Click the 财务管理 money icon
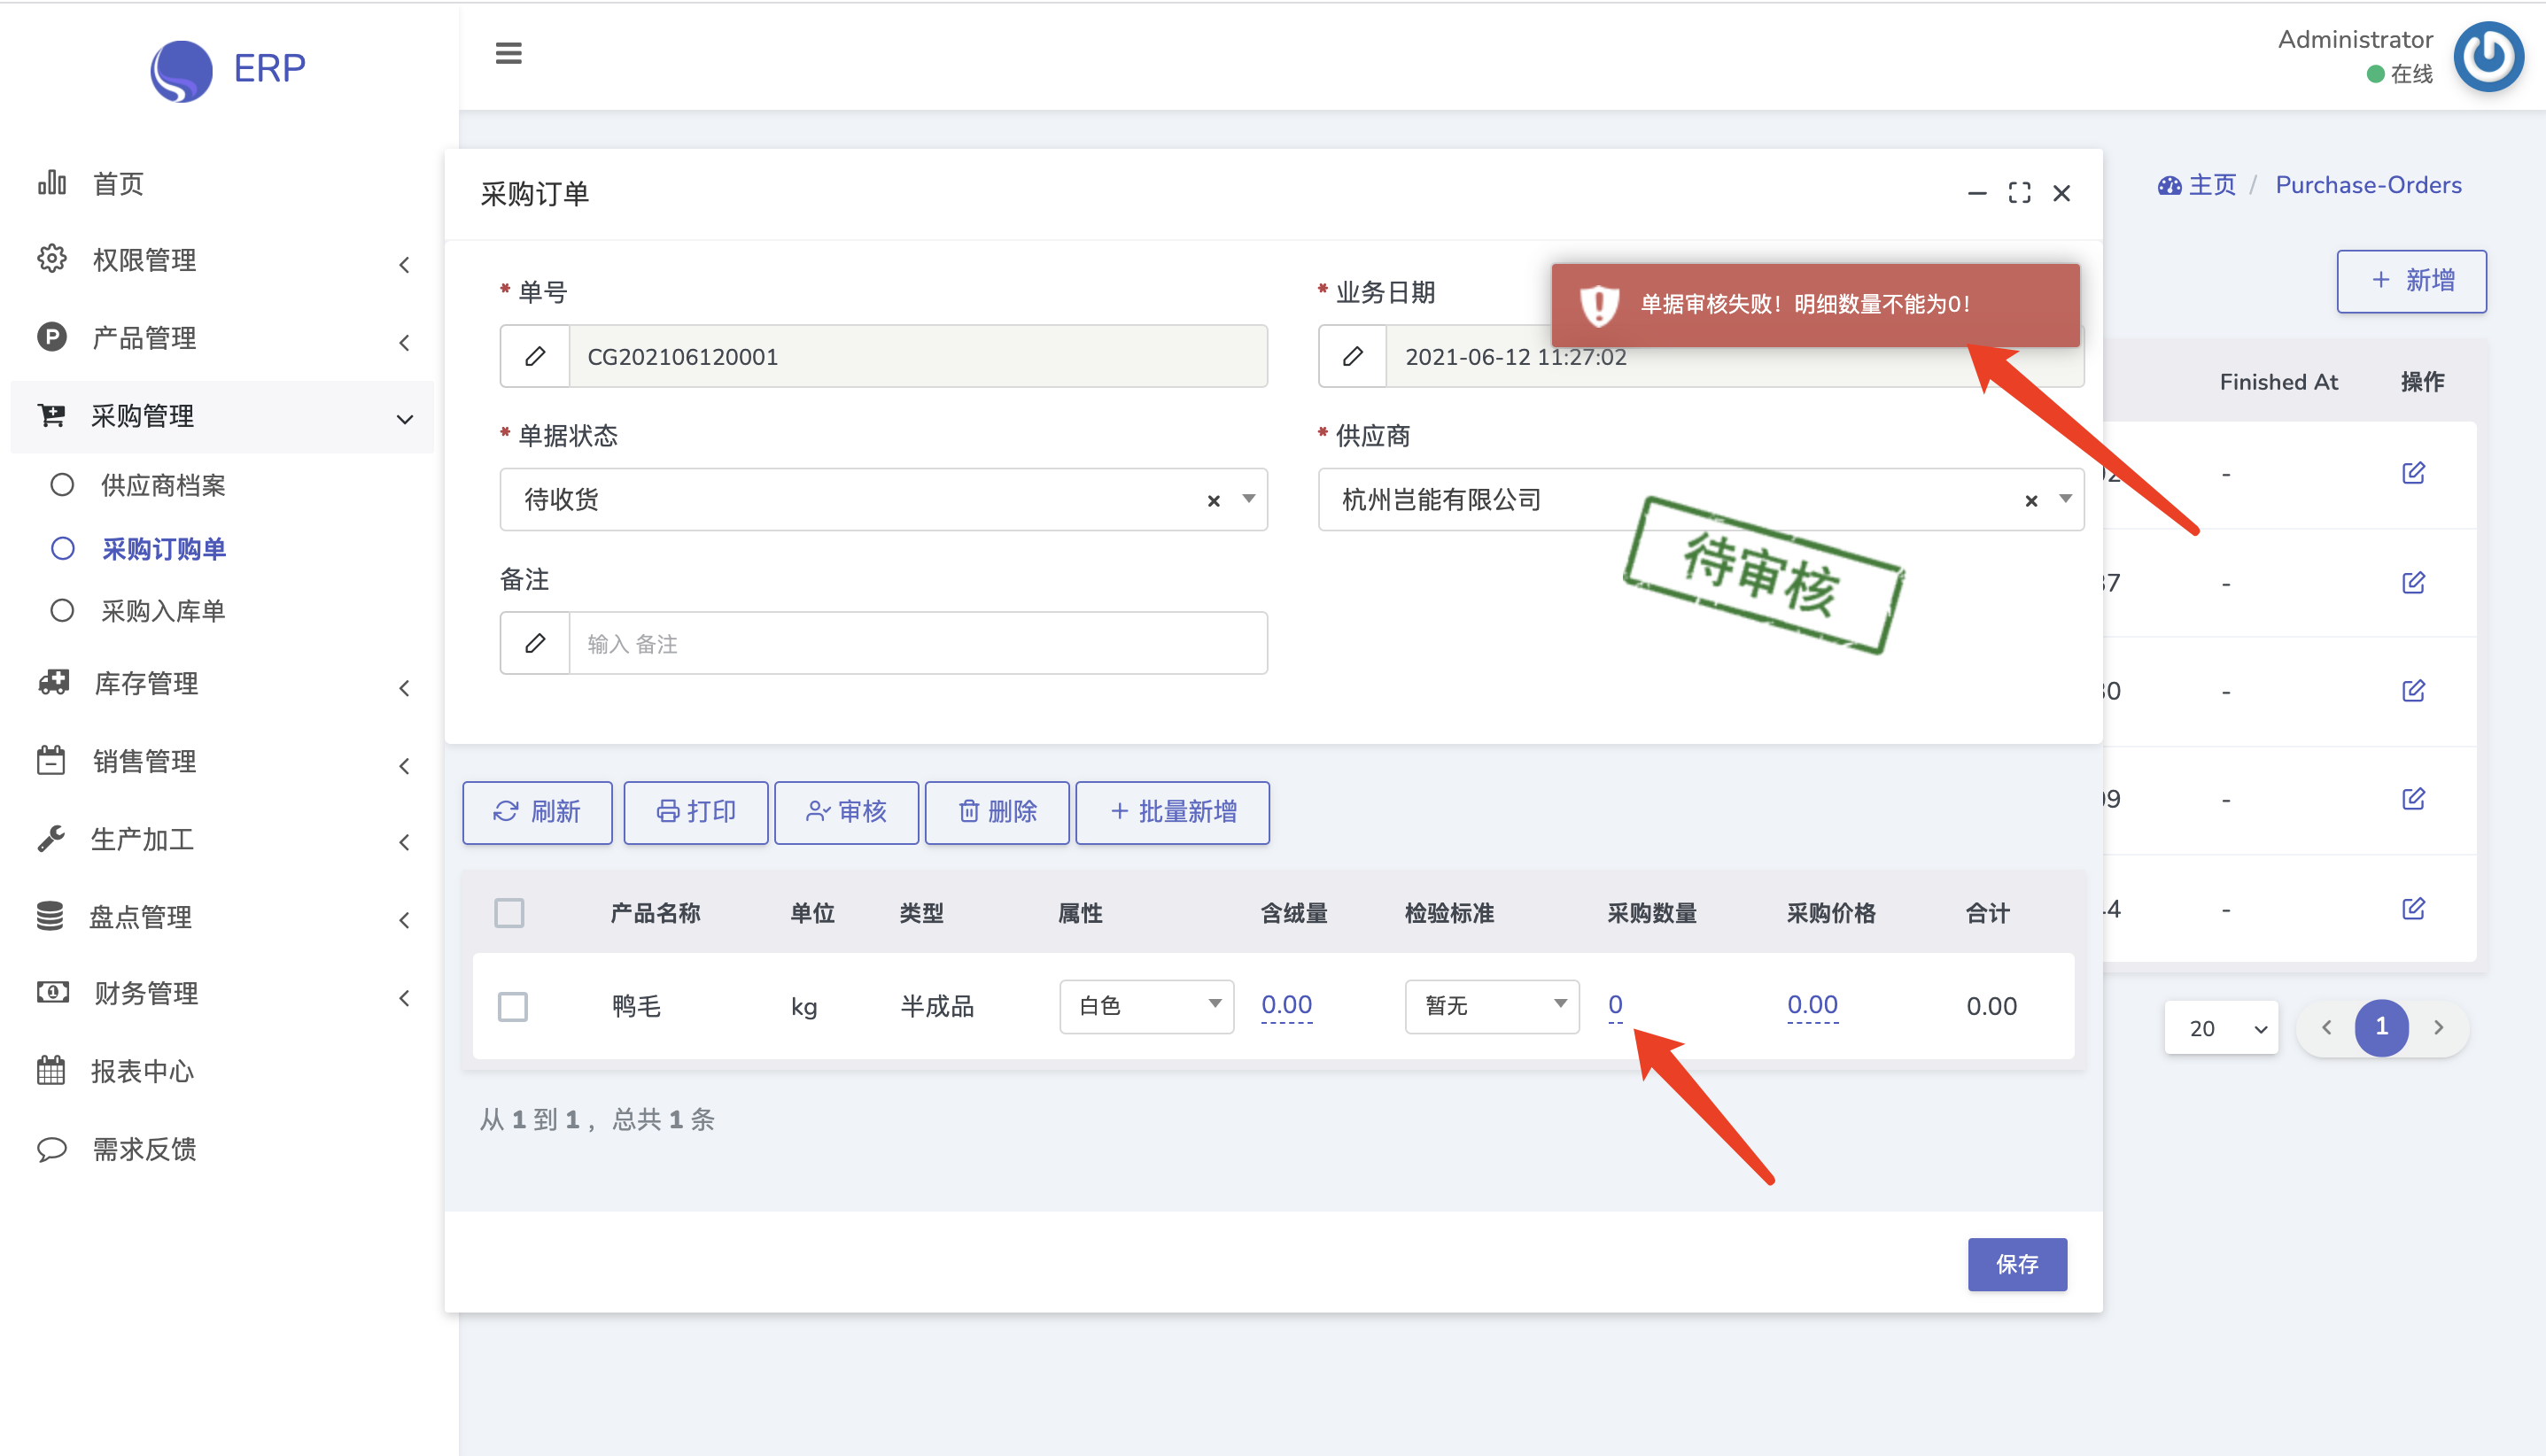The image size is (2546, 1456). coord(53,992)
